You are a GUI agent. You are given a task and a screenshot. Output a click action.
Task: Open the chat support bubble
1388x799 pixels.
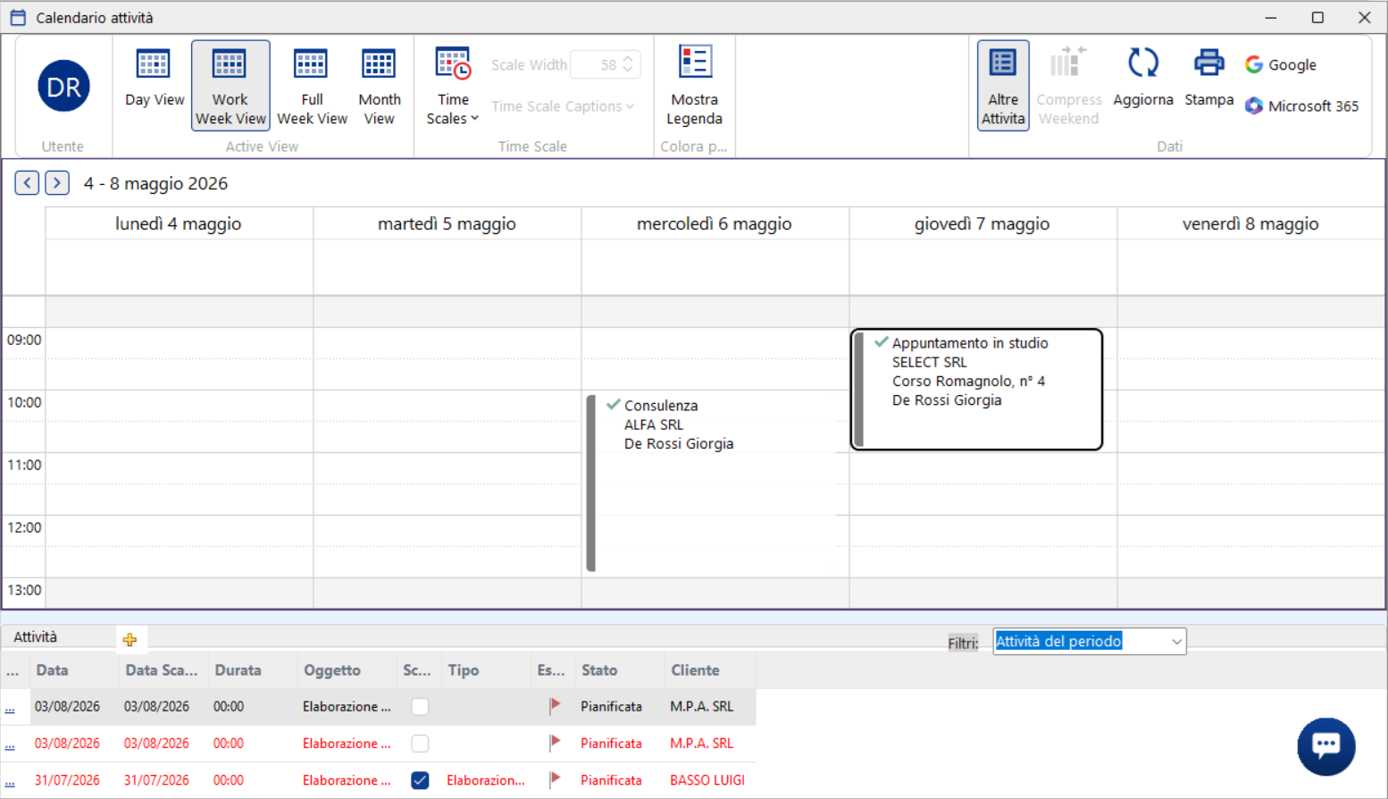coord(1325,746)
